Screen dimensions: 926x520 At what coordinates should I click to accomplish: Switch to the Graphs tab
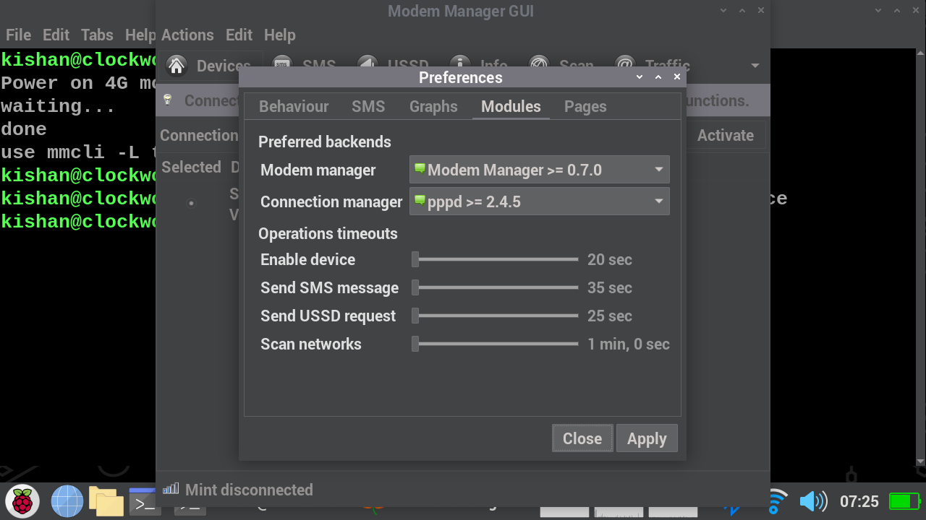(x=433, y=106)
